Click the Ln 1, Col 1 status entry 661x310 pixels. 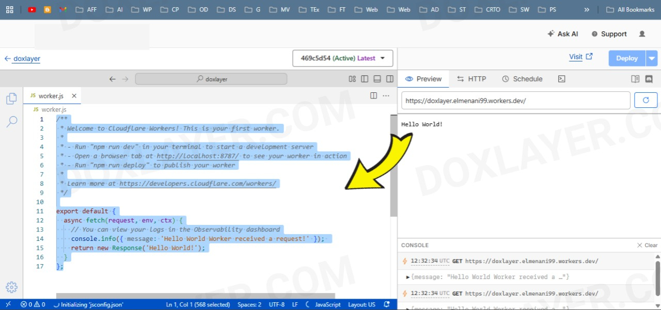click(198, 304)
